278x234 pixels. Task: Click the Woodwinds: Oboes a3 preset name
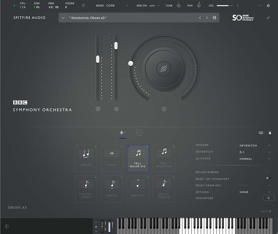[88, 18]
